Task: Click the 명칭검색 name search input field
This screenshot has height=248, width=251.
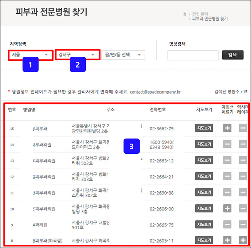Action: click(193, 55)
